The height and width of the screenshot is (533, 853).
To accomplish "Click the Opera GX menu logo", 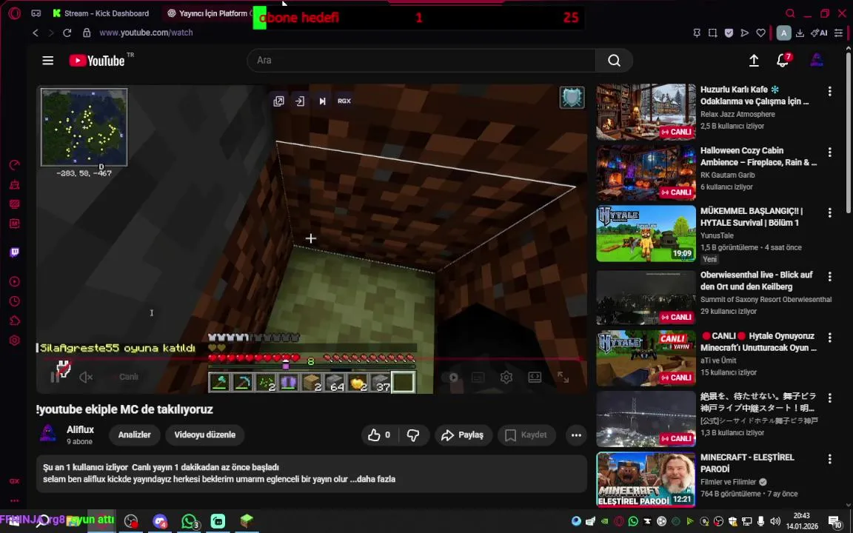I will [x=15, y=13].
